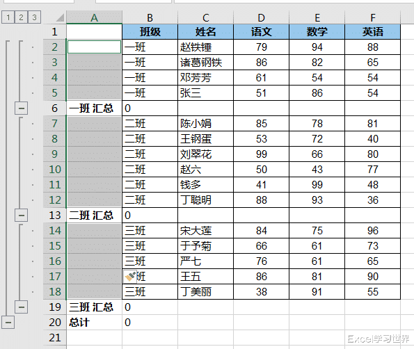Select column B header
414x349 pixels.
pos(150,17)
